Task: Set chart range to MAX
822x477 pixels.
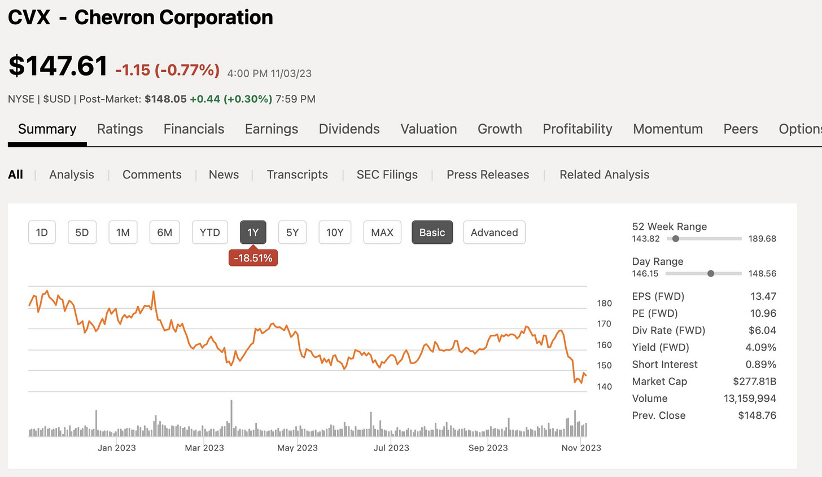Action: tap(382, 233)
